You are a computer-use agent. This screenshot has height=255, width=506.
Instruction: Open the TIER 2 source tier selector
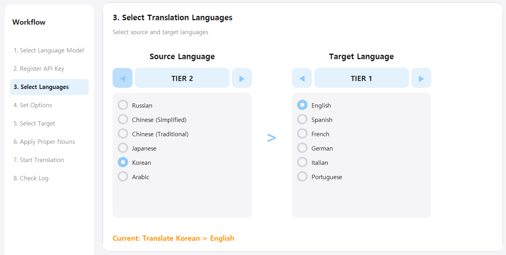tap(182, 78)
